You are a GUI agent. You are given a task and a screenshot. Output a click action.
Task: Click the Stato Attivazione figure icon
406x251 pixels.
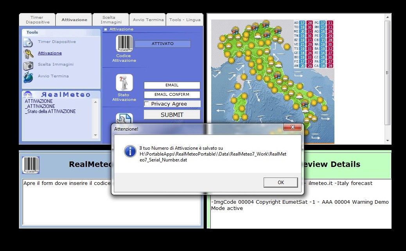pyautogui.click(x=124, y=82)
